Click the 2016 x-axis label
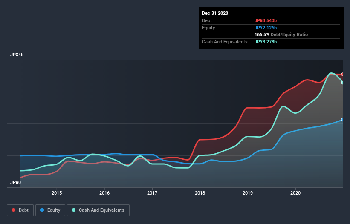This screenshot has height=224, width=350. click(104, 193)
